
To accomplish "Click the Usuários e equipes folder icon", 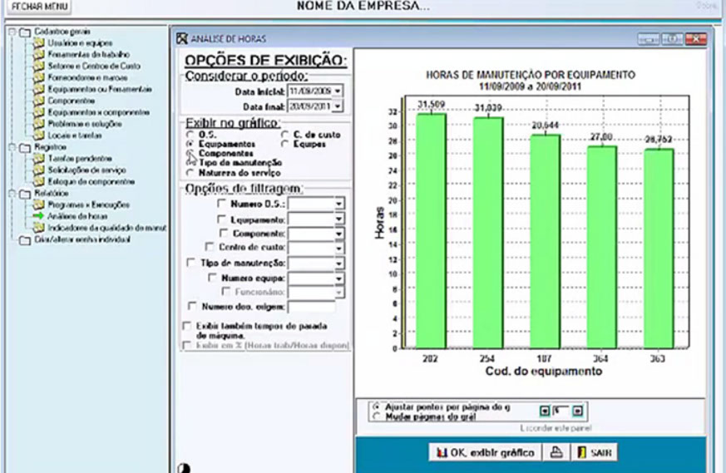I will click(38, 42).
